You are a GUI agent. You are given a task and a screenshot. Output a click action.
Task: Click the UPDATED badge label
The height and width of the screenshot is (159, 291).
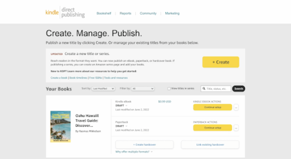point(57,54)
